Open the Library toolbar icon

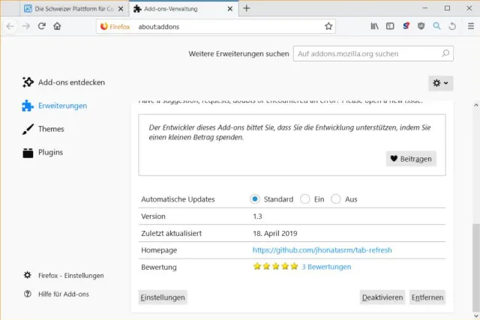click(374, 26)
